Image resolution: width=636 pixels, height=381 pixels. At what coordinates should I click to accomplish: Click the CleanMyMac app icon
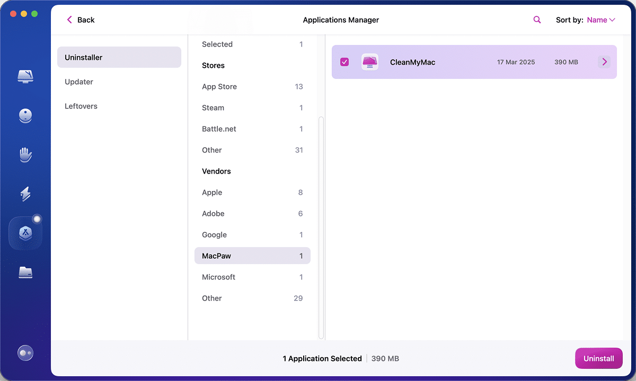pyautogui.click(x=369, y=62)
